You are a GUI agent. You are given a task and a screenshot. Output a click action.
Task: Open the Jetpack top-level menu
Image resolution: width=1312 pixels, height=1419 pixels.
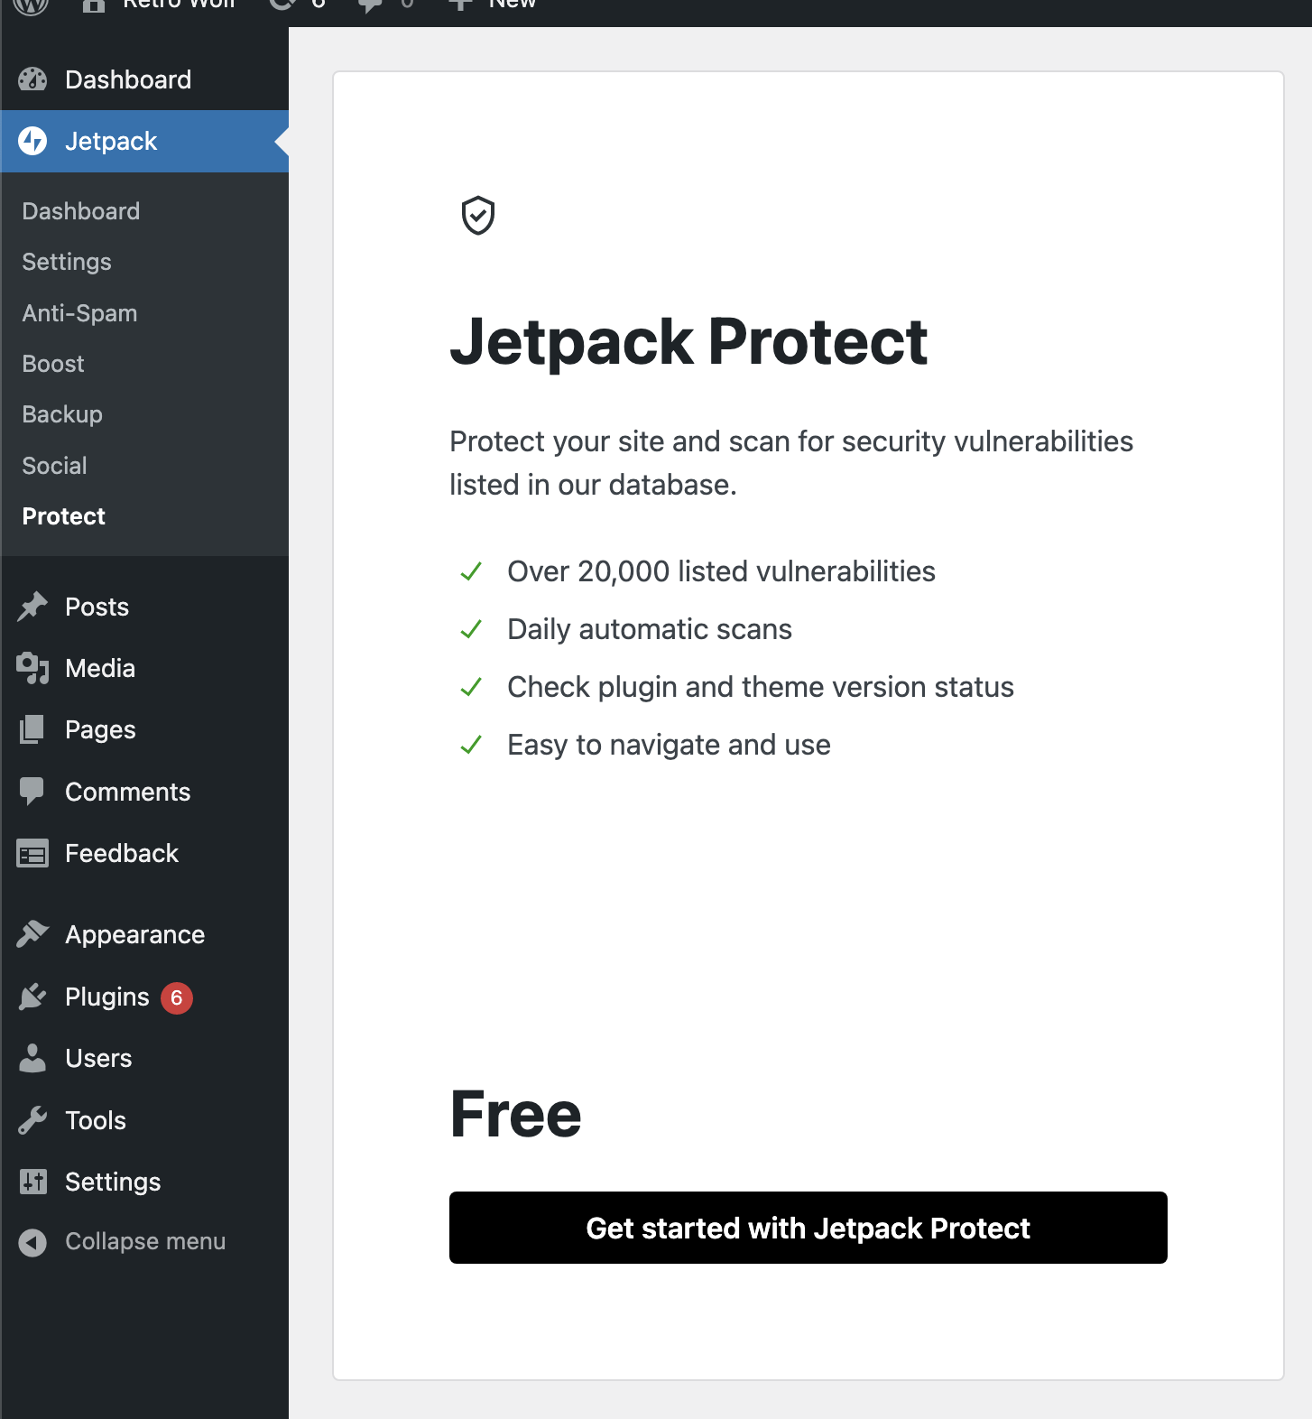pyautogui.click(x=144, y=141)
